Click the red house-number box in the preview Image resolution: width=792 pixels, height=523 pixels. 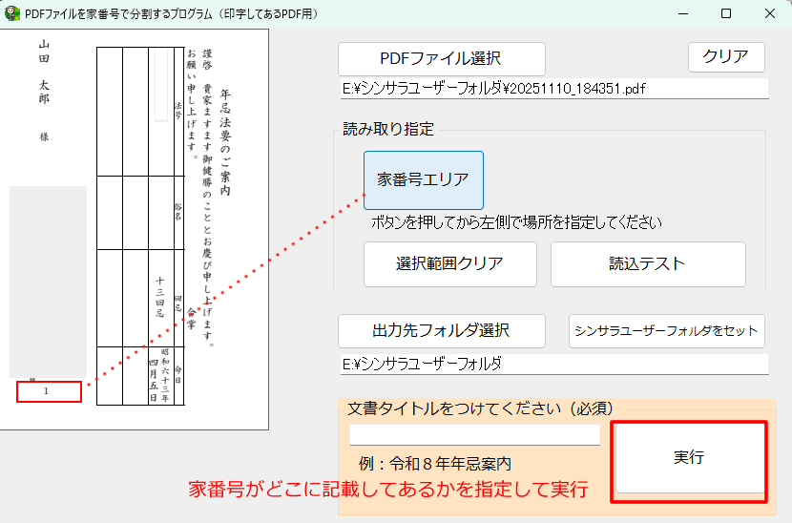pos(48,391)
